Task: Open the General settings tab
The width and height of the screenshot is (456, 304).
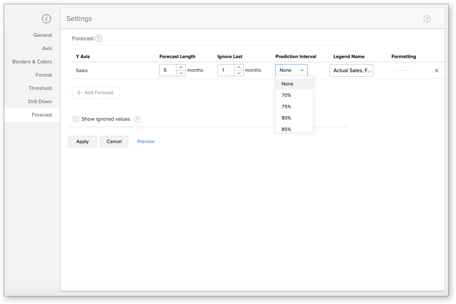Action: tap(42, 35)
